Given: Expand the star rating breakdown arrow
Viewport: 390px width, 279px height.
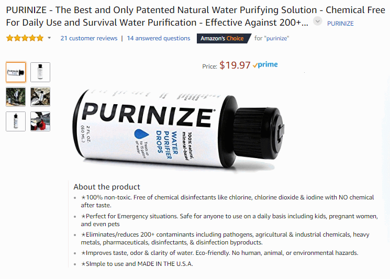Looking at the screenshot, I should 49,38.
